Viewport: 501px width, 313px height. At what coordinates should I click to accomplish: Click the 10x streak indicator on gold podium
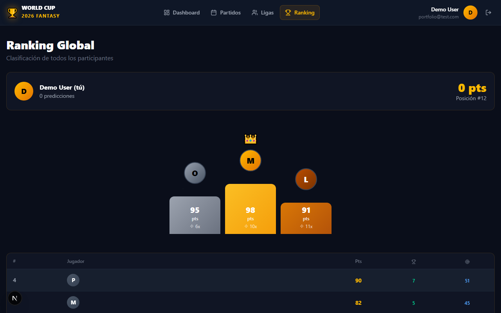(x=250, y=227)
